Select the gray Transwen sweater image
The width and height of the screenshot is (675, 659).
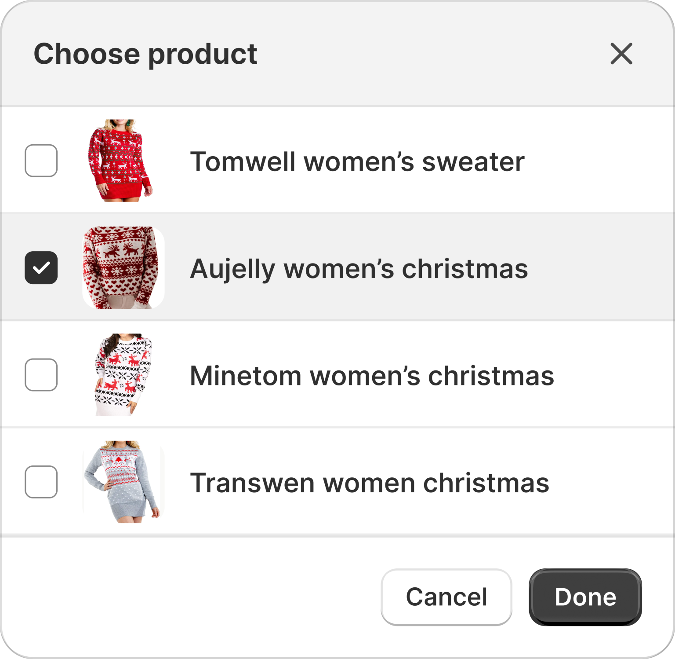coord(122,482)
